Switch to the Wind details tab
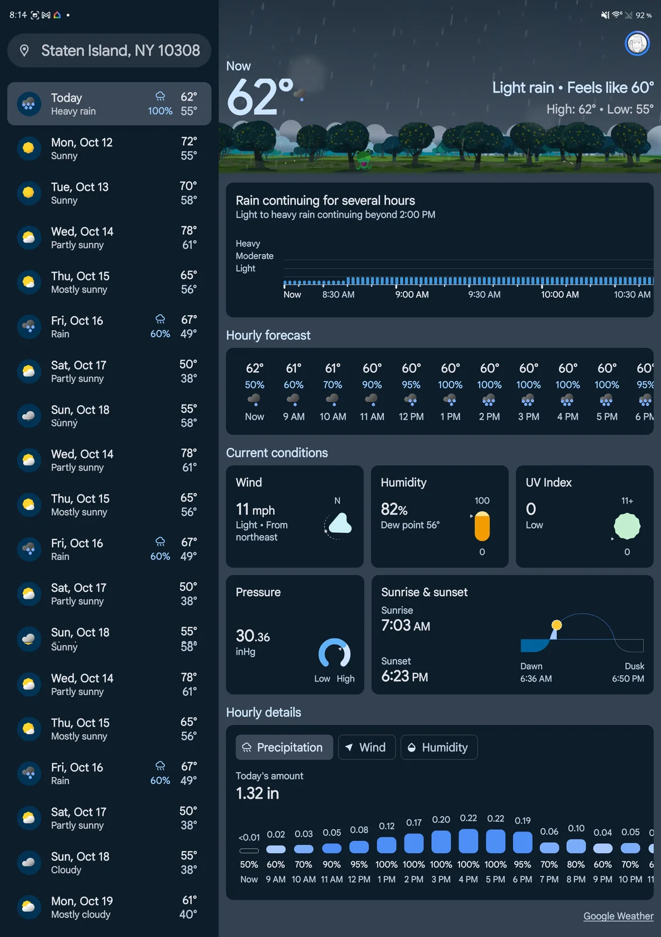The height and width of the screenshot is (937, 661). click(x=367, y=747)
